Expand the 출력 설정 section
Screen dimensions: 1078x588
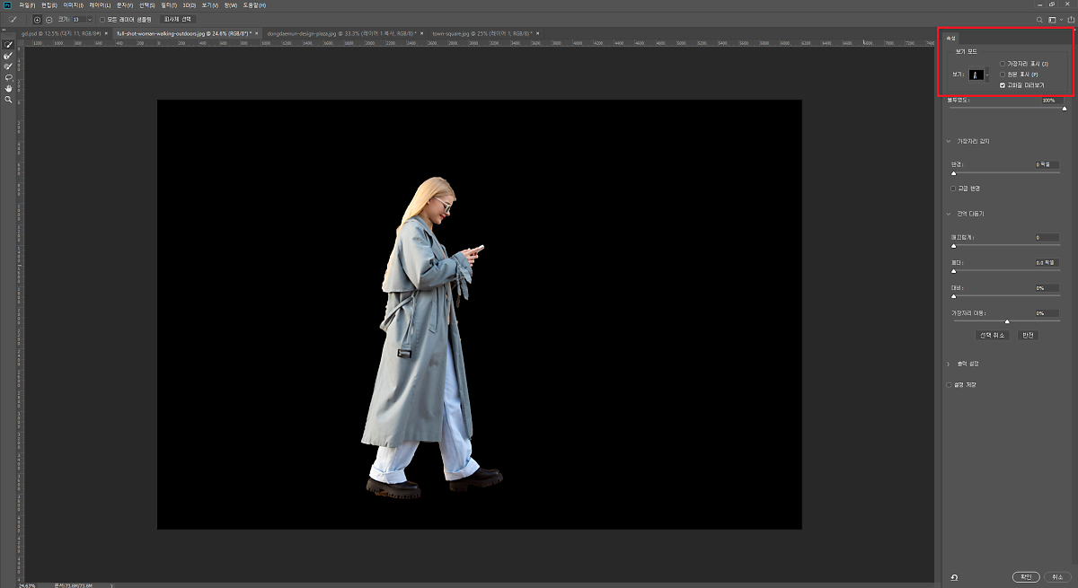949,364
